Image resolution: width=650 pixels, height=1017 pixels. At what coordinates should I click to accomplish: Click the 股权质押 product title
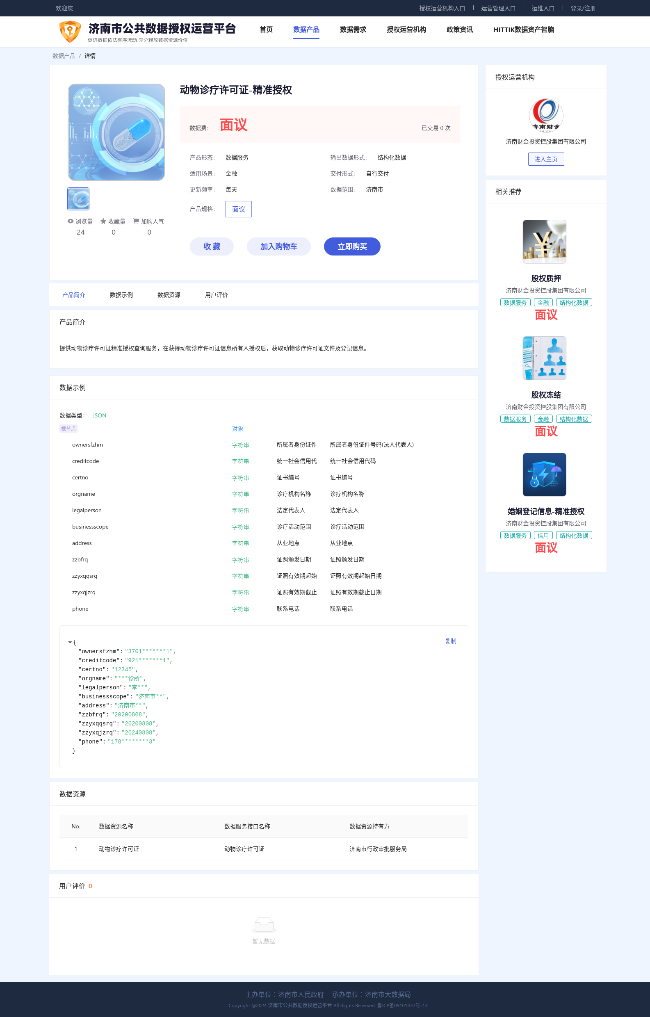coord(546,278)
